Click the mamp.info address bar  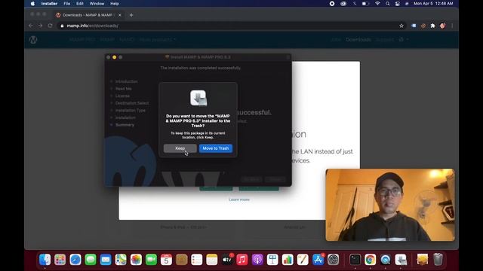(231, 26)
